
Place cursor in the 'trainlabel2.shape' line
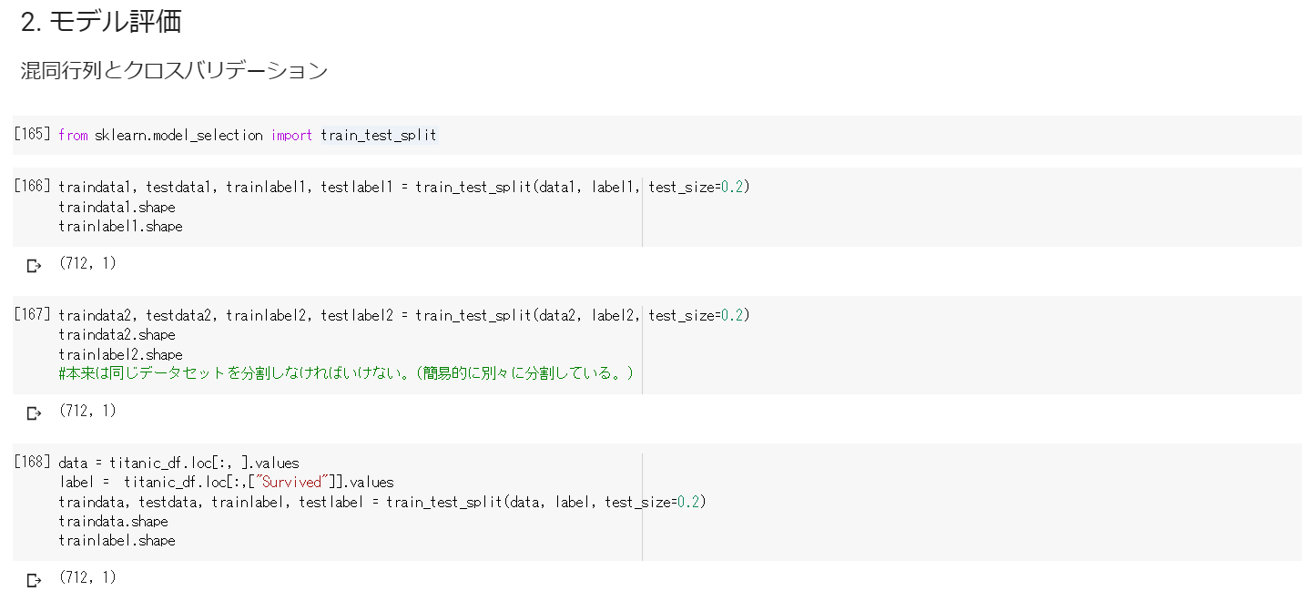120,354
